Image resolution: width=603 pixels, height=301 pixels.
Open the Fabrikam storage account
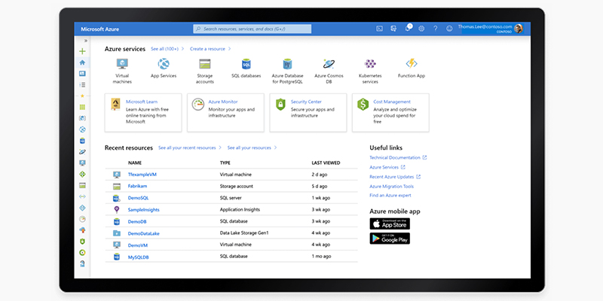tap(137, 186)
